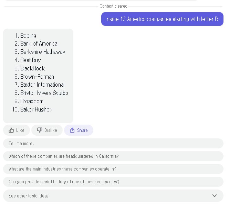
Task: Pick the brief history suggestion
Action: click(113, 182)
